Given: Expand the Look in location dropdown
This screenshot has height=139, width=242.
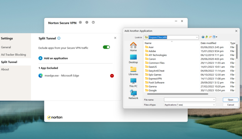Looking at the screenshot, I should 197,37.
